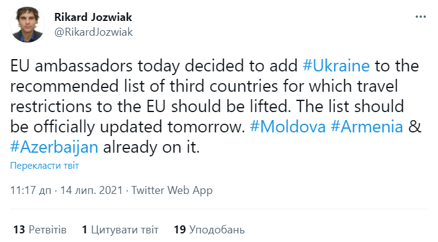Screen dimensions: 438x242
Task: Open the Twitter Web App source link
Action: click(172, 190)
